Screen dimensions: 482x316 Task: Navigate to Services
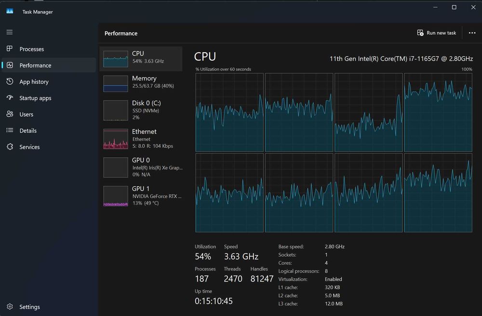[x=49, y=147]
